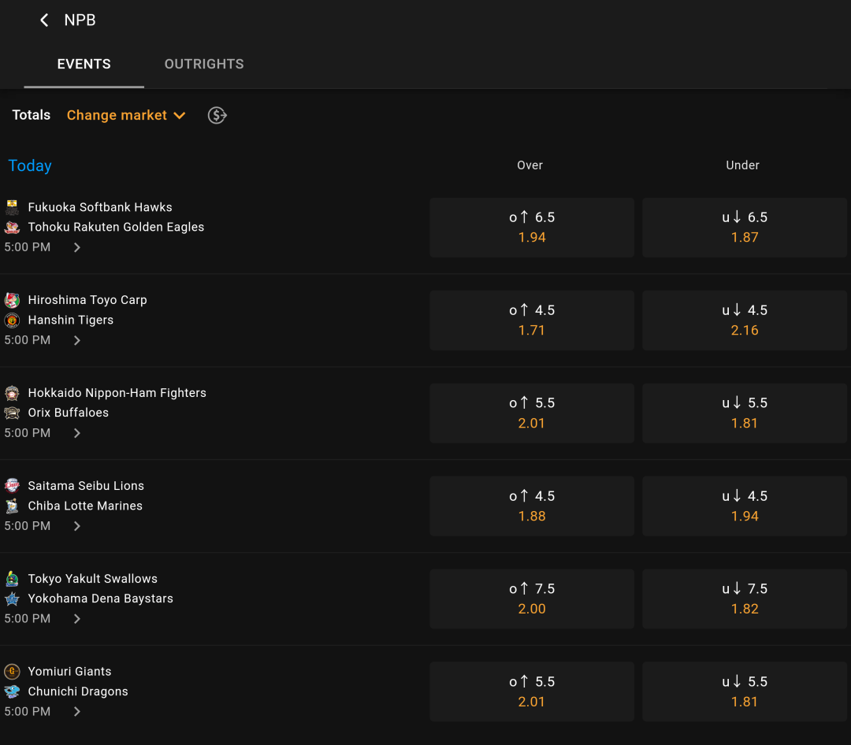Screen dimensions: 851x745
Task: Click Chiba Lotte Marines team logo
Action: point(12,506)
